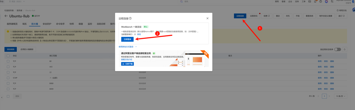
Task: Open the 磁盘 tab
Action: (x=81, y=24)
